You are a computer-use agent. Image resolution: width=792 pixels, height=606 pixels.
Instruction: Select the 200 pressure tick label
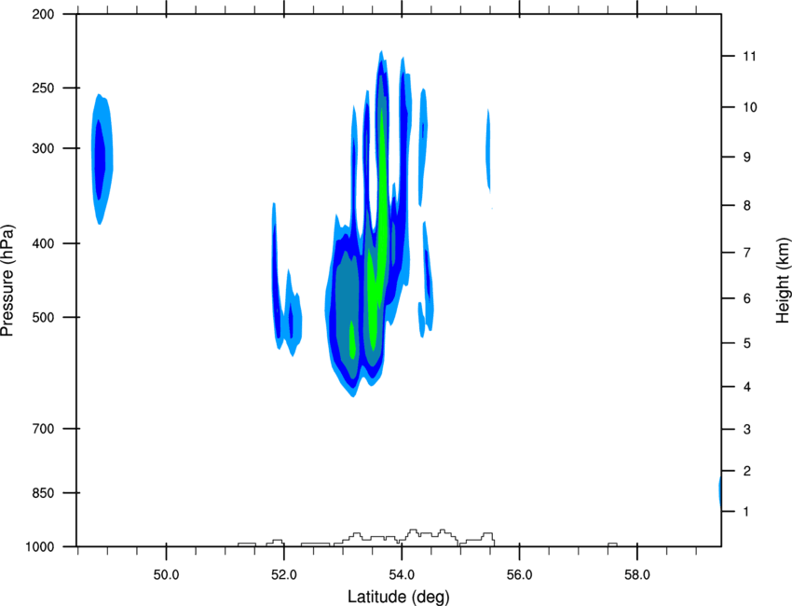(x=43, y=14)
